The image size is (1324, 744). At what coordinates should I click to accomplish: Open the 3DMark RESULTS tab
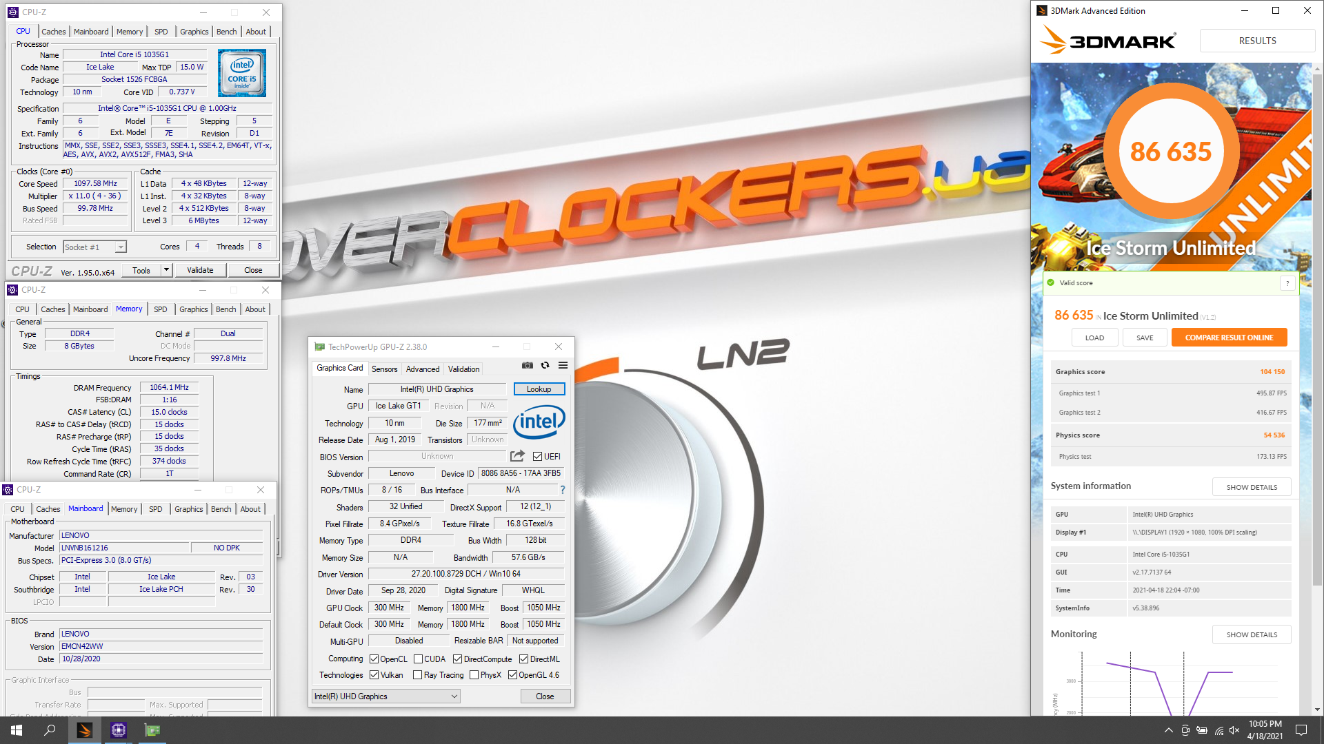(x=1257, y=41)
